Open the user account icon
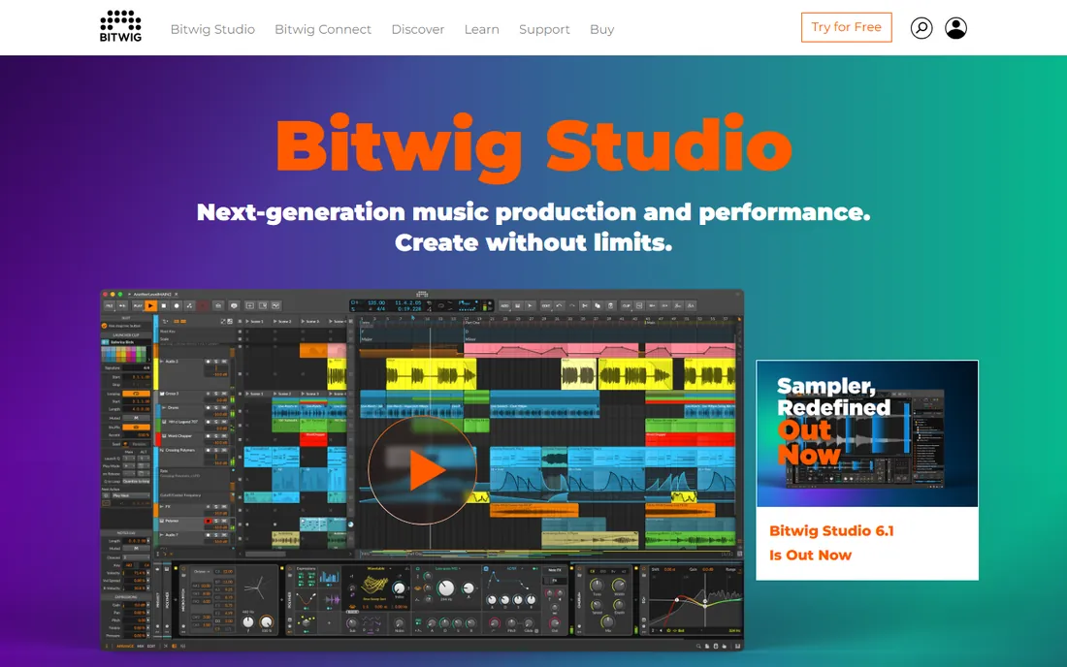The image size is (1067, 667). (955, 28)
